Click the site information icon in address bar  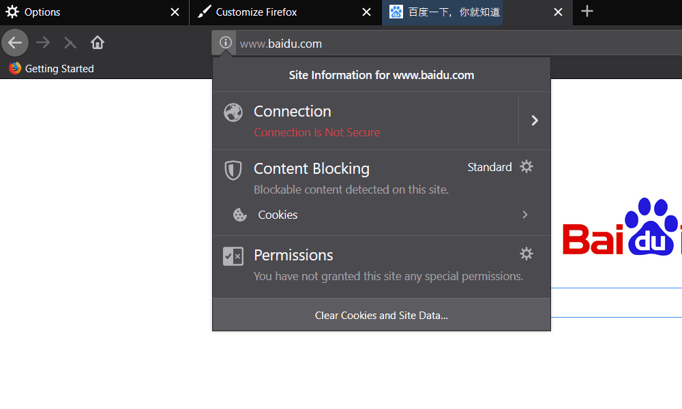(225, 43)
